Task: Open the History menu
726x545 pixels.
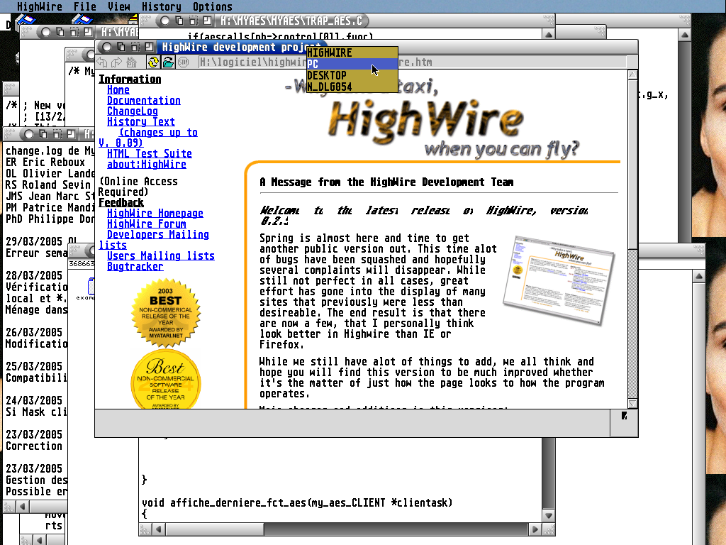Action: 161,6
